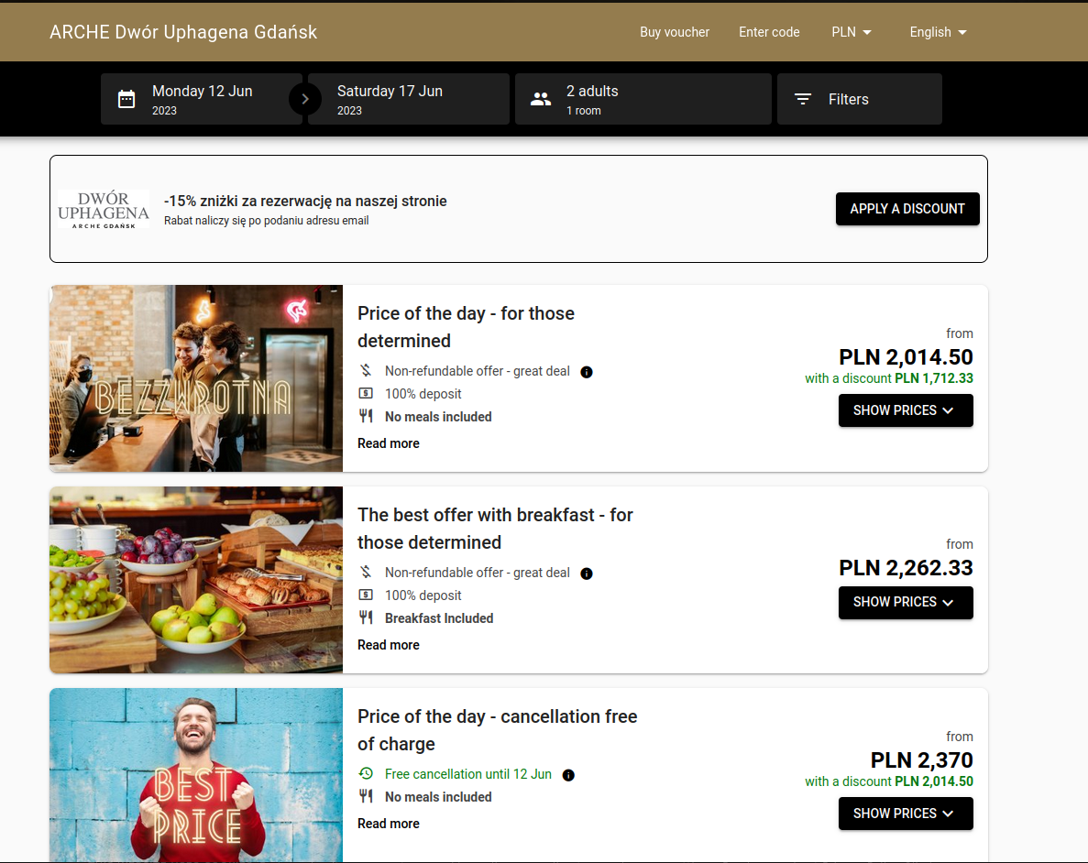This screenshot has height=863, width=1088.
Task: Click the 'with a discount PLN 2,014.50' text
Action: point(889,781)
